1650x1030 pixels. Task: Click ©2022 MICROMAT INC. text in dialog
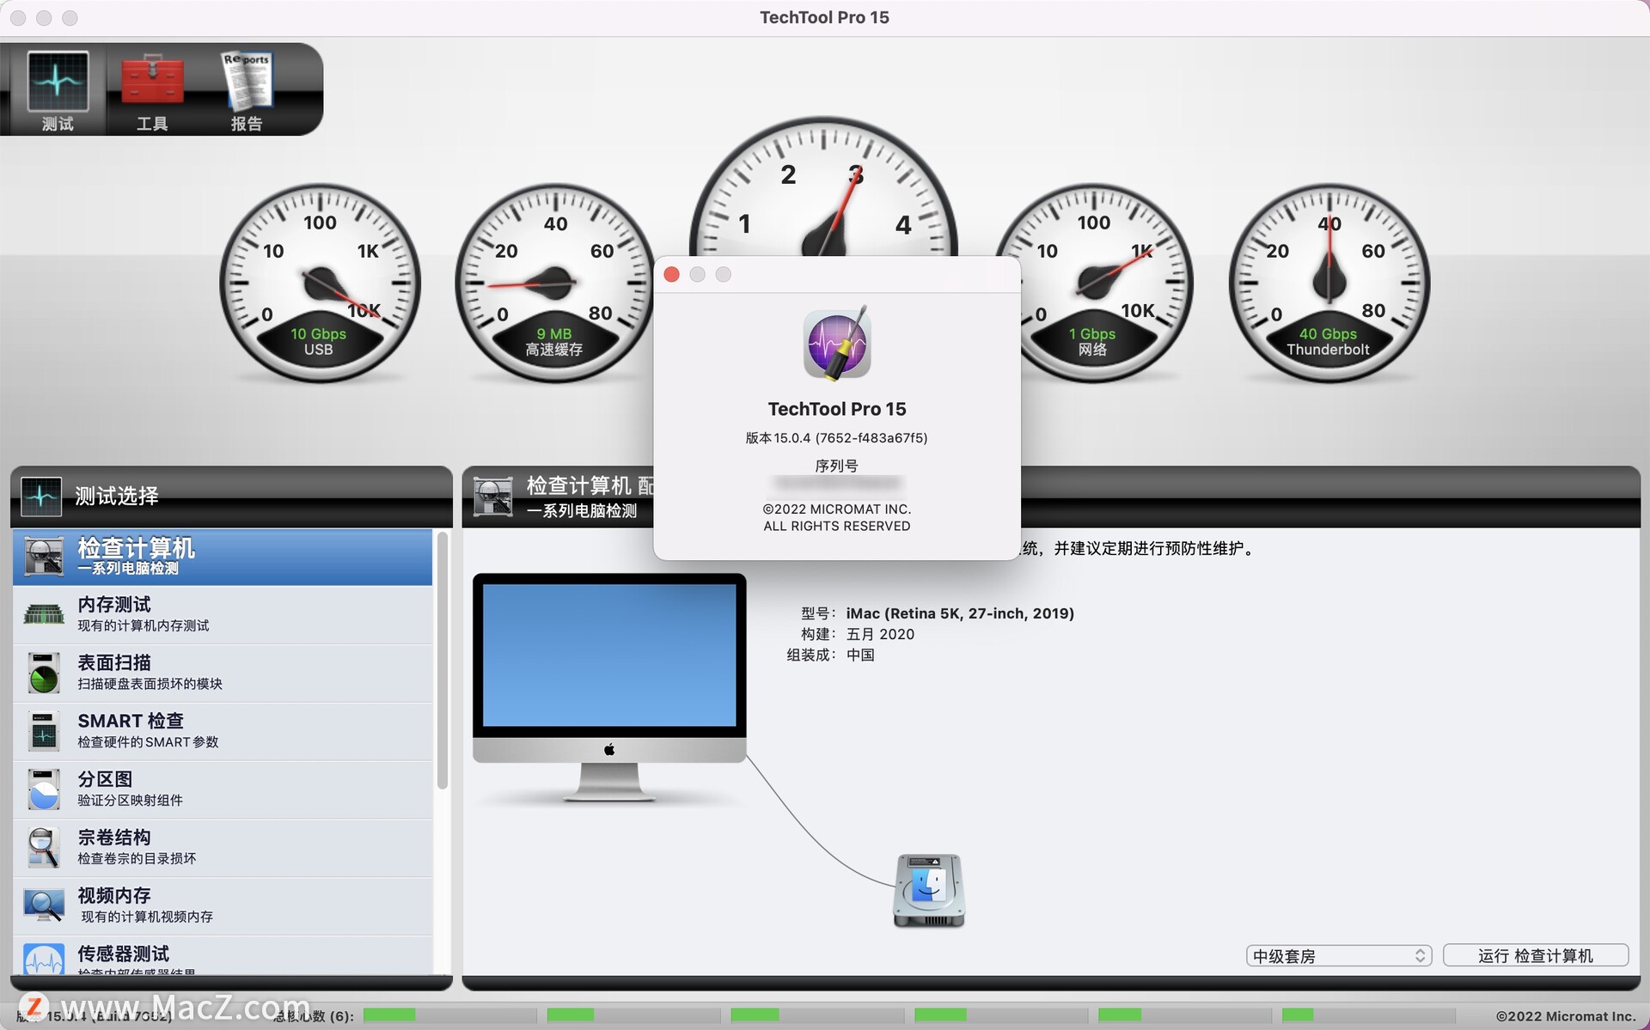click(x=837, y=509)
